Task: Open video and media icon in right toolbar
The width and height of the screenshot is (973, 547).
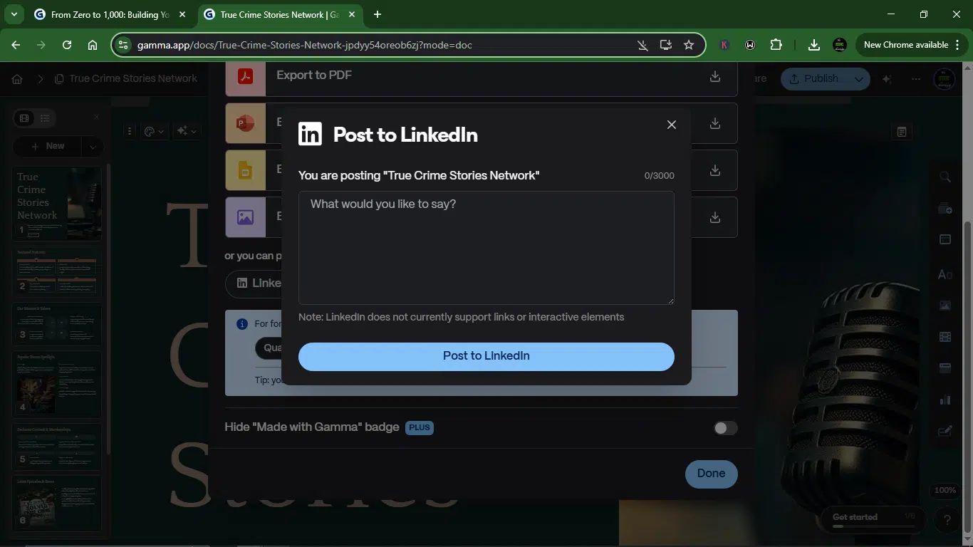Action: click(945, 337)
